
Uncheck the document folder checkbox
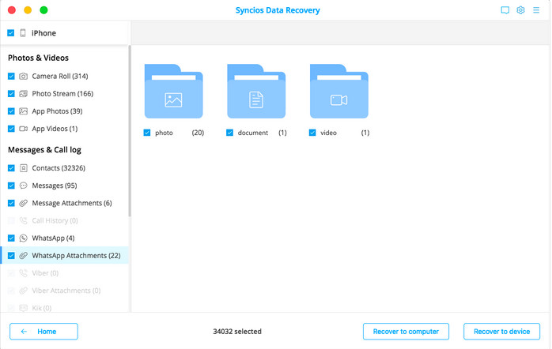[x=230, y=133]
